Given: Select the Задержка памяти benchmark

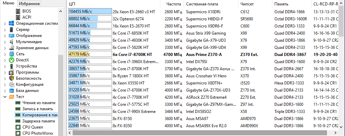Looking at the screenshot, I should 38,121.
